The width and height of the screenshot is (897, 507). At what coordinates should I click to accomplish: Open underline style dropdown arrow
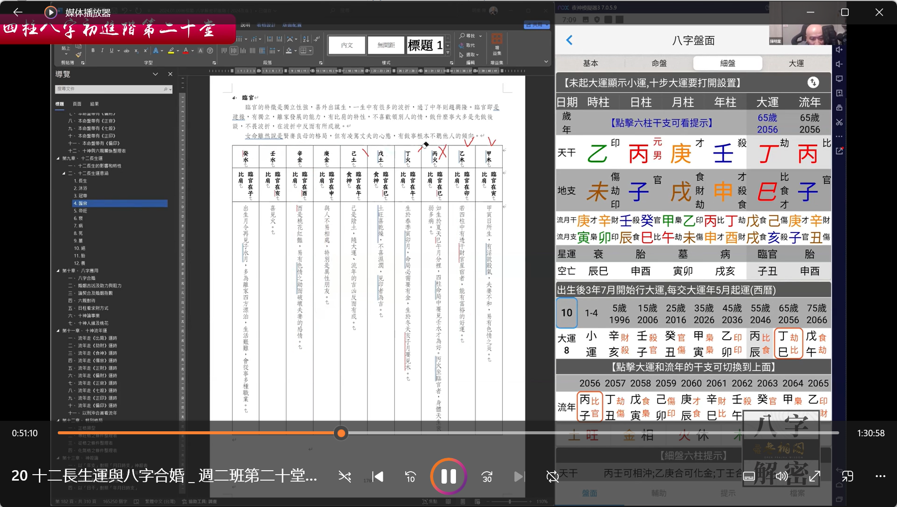pos(119,50)
